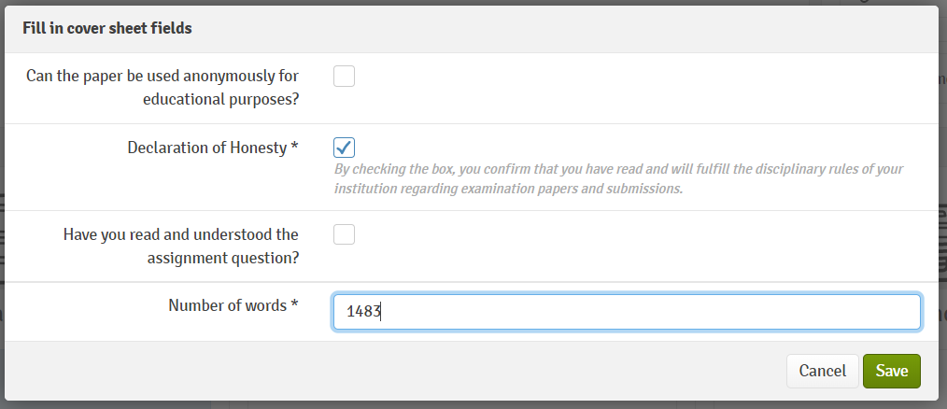The width and height of the screenshot is (947, 409).
Task: Click the empty footer area left of Cancel
Action: click(x=392, y=371)
